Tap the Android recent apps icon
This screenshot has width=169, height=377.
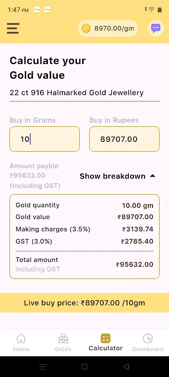[42, 367]
